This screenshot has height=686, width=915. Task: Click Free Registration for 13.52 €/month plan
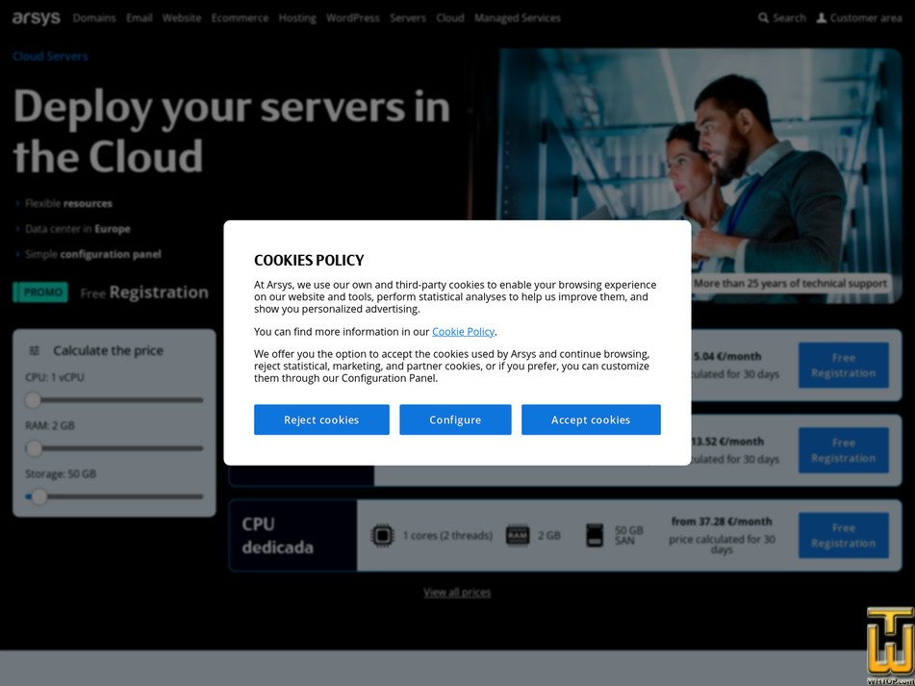coord(843,450)
